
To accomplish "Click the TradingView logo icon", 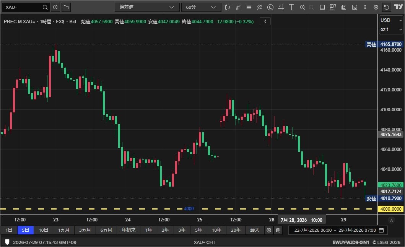I will [x=398, y=7].
